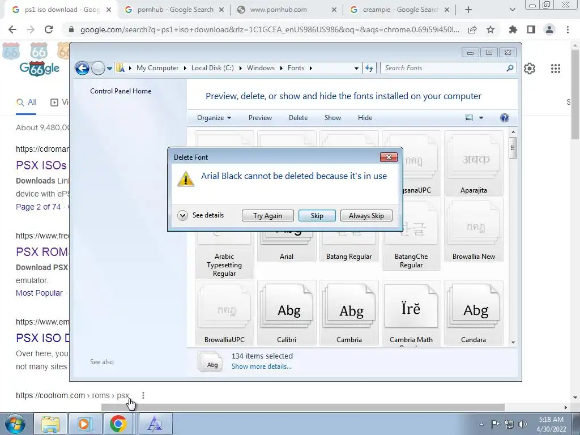Open the Organize dropdown menu
Image resolution: width=580 pixels, height=435 pixels.
(x=214, y=118)
